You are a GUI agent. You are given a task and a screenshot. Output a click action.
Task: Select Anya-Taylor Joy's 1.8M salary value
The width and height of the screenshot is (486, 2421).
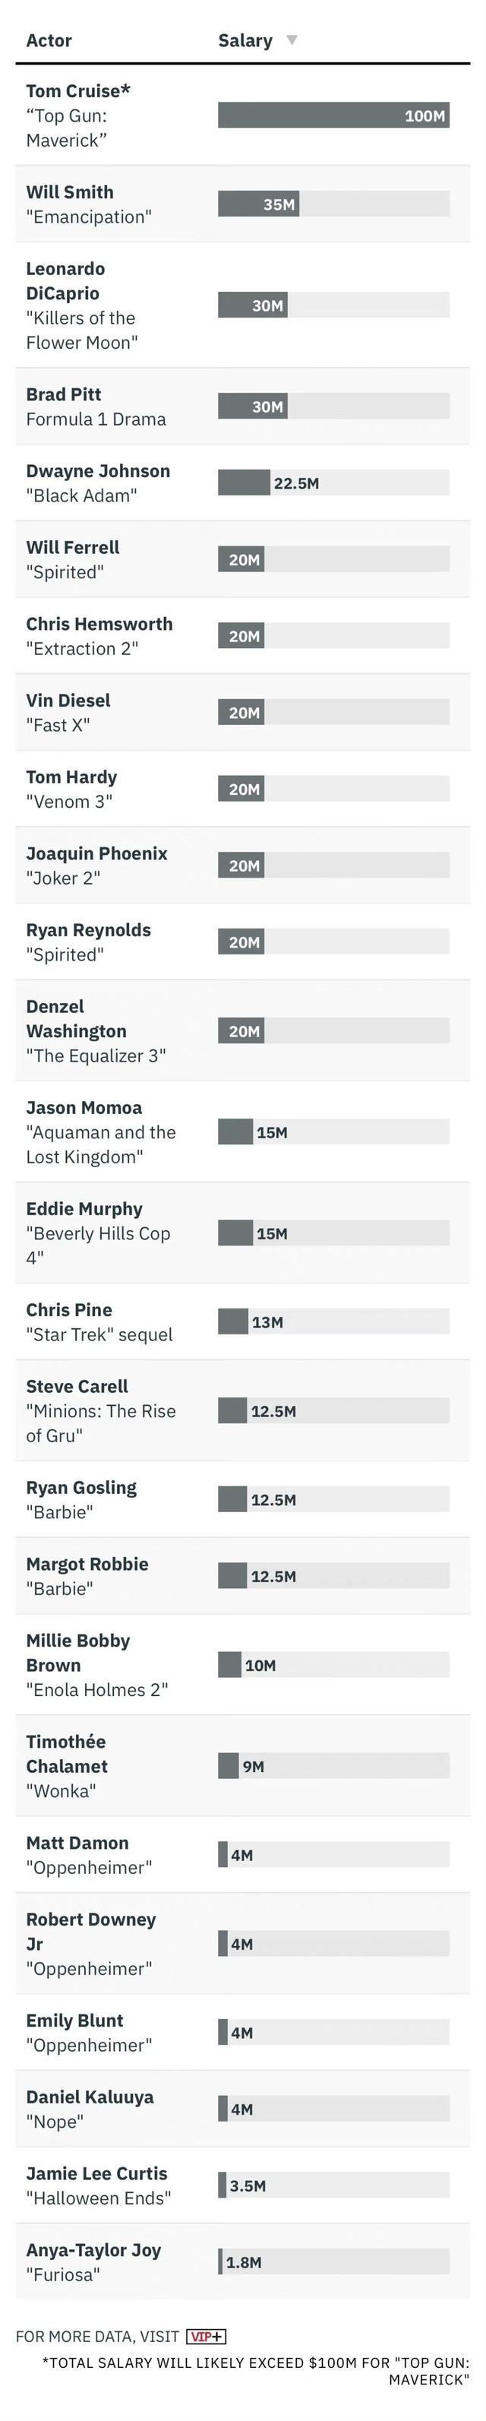click(244, 2262)
